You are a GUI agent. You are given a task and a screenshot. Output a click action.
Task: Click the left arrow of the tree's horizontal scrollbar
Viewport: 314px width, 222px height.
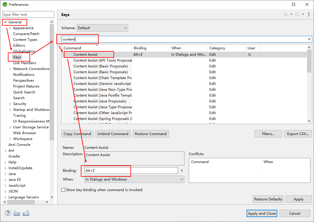[x=5, y=202]
